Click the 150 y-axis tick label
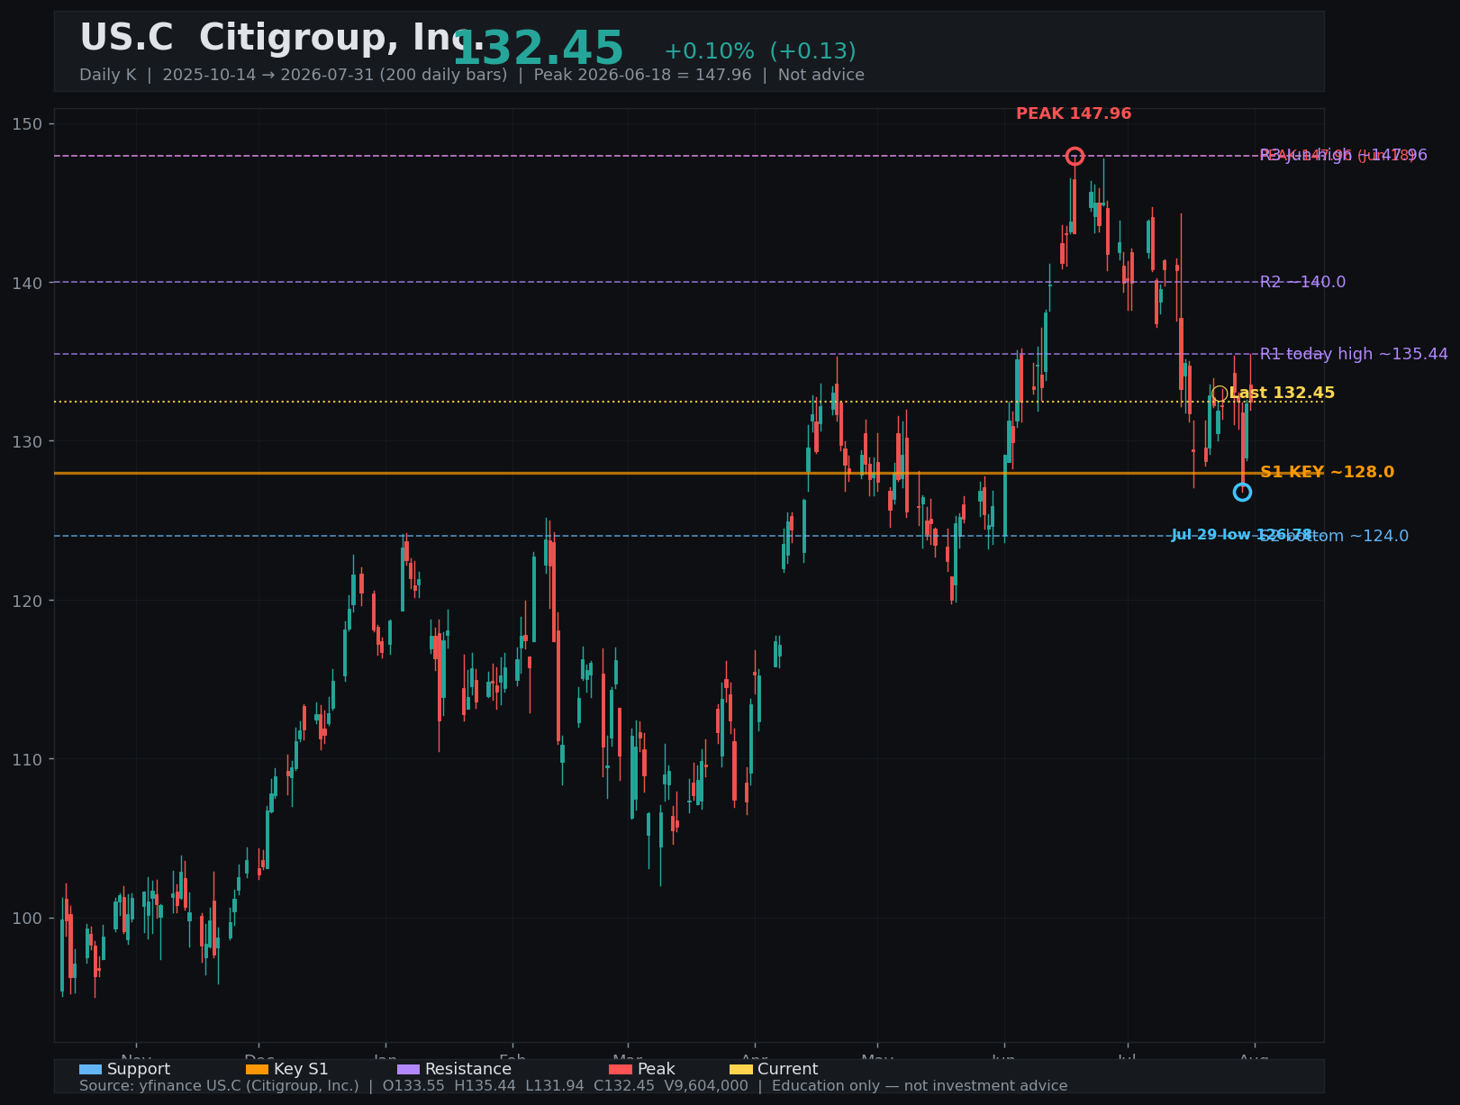 (29, 123)
